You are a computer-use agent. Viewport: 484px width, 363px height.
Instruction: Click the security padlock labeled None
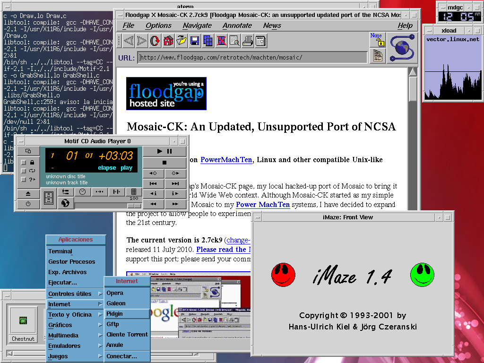(378, 40)
